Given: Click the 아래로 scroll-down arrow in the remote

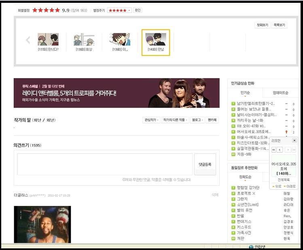Looking at the screenshot, I should coord(289,186).
